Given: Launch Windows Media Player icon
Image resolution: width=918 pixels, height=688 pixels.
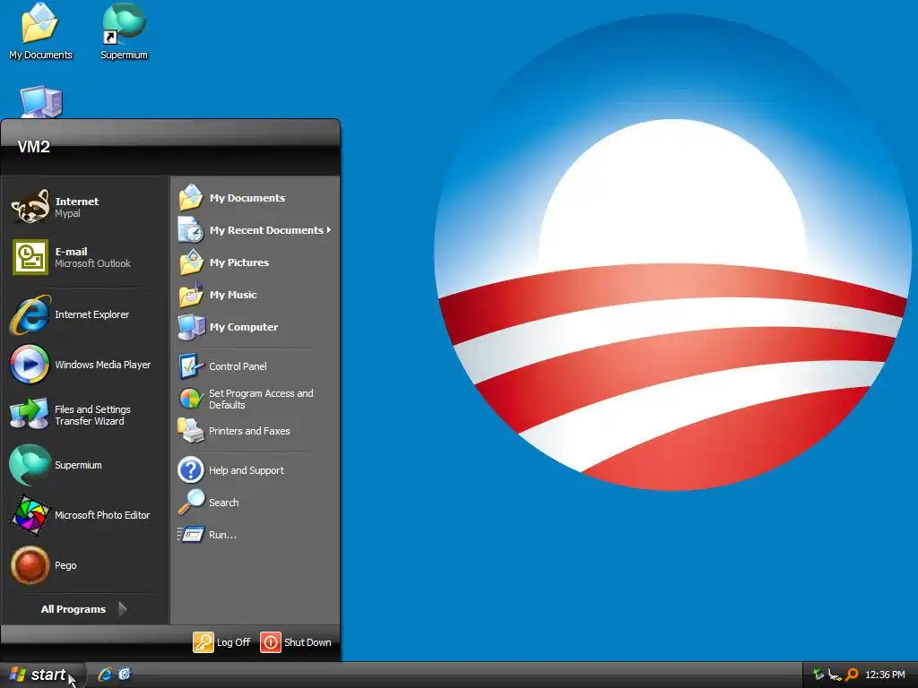Looking at the screenshot, I should [30, 365].
